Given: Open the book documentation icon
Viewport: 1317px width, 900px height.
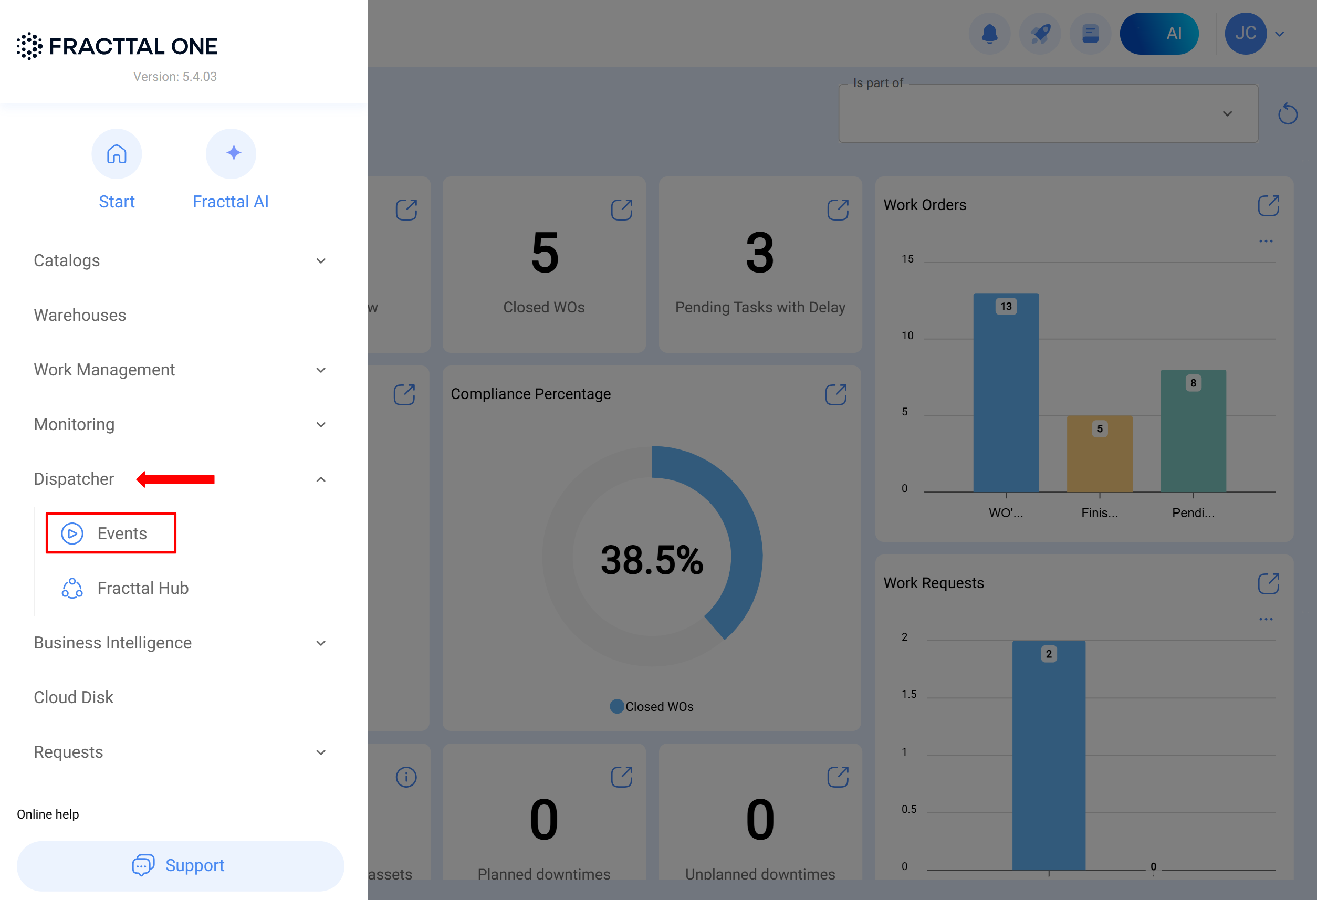Looking at the screenshot, I should tap(1090, 34).
